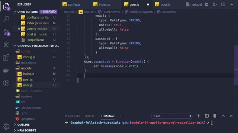The width and height of the screenshot is (238, 133).
Task: Place cursor on empty line 30 in editor
Action: tap(155, 75)
